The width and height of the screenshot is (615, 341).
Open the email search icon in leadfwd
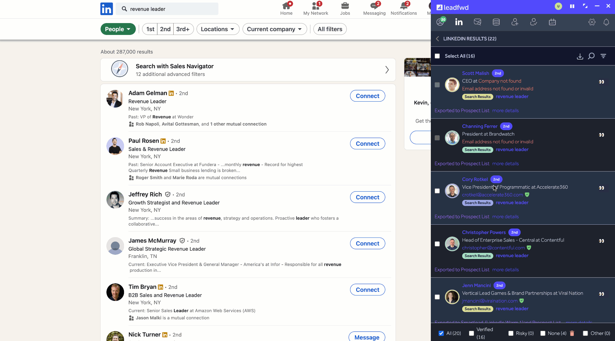tap(477, 22)
